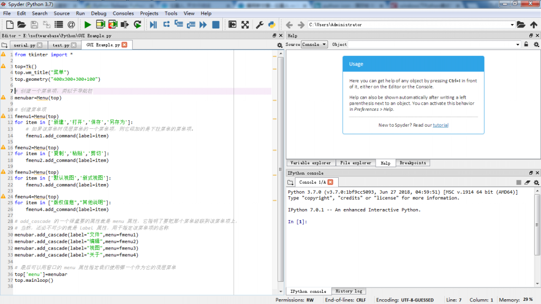Click the Debug file icon in toolbar
Screen dimensions: 541x304
click(x=153, y=25)
